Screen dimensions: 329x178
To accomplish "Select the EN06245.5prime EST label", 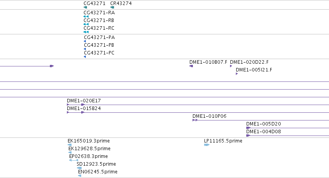I will (x=98, y=172).
